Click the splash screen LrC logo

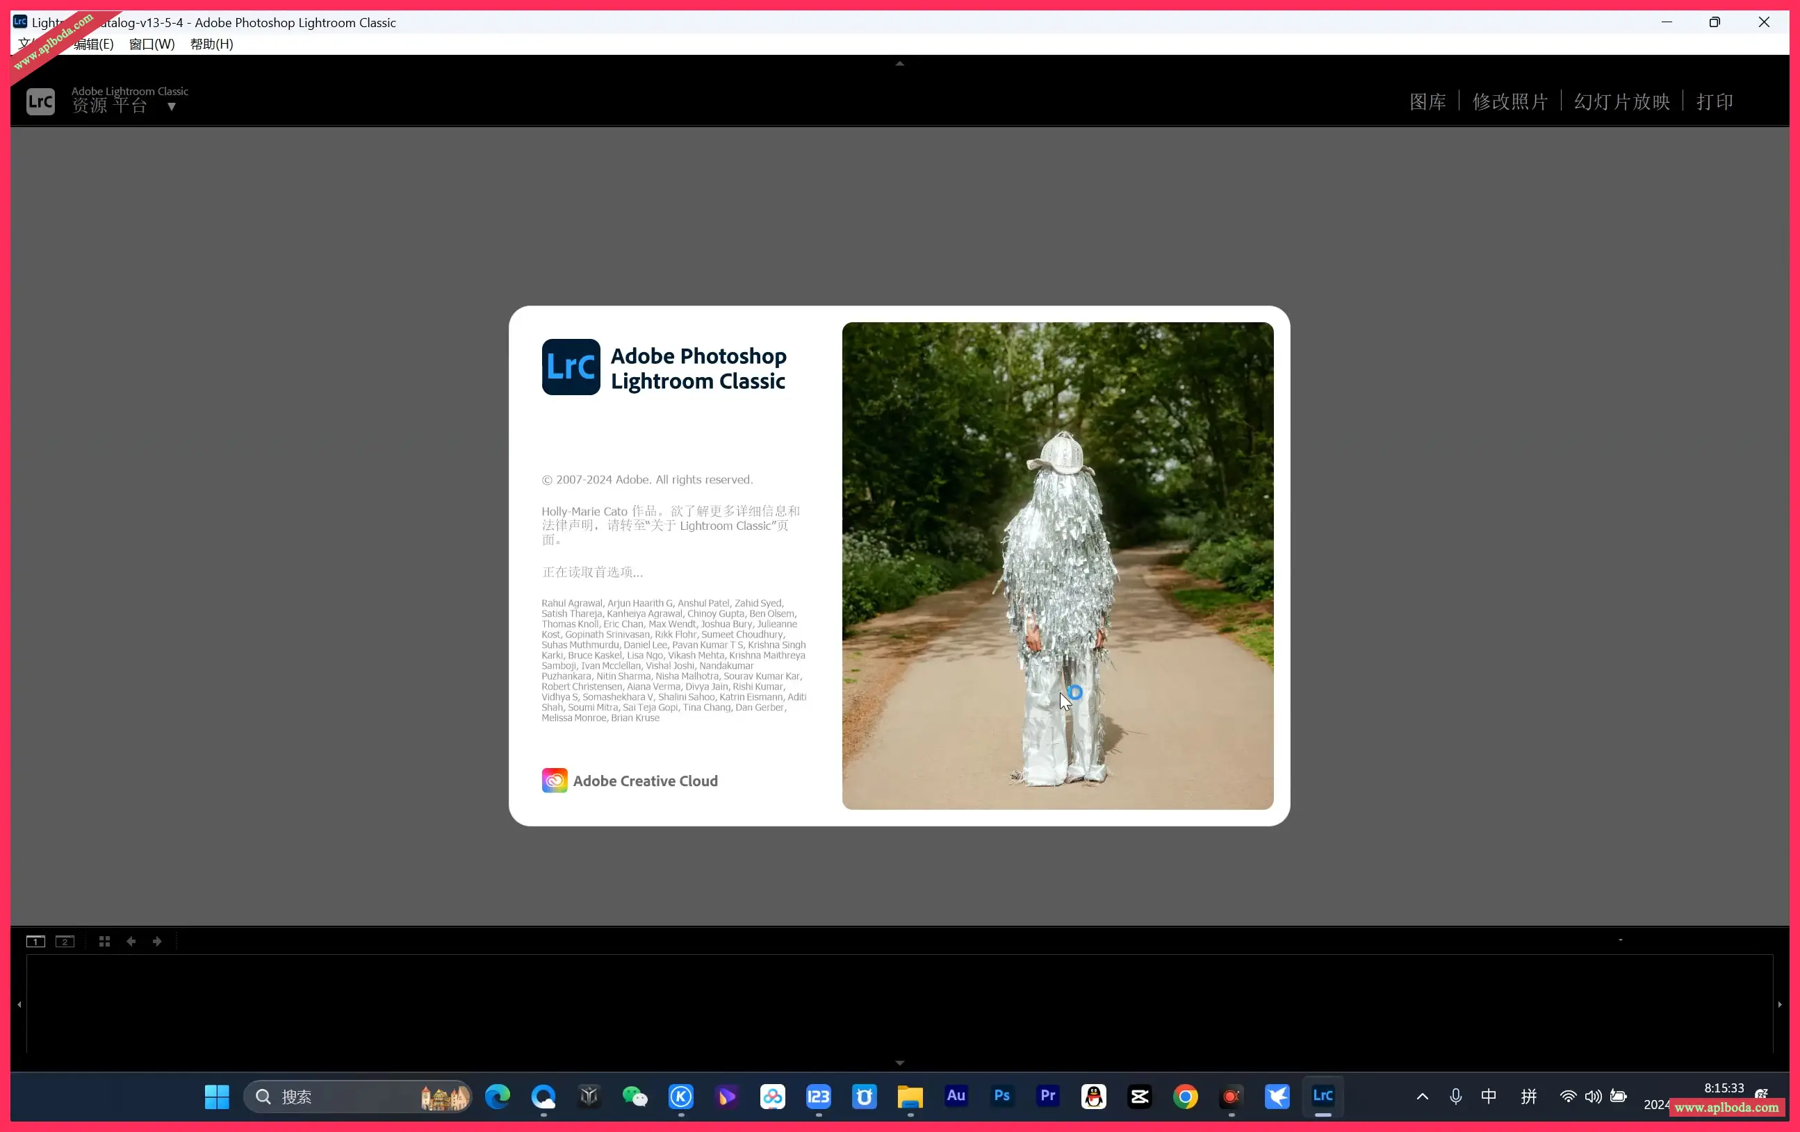point(571,367)
